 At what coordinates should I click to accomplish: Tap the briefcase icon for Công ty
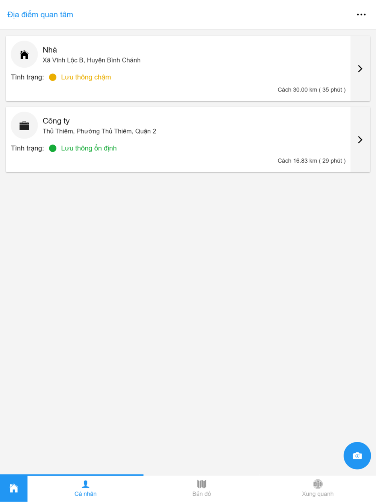(24, 126)
